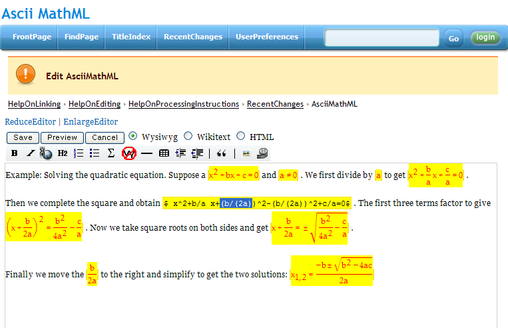Insert a numbered list
The image size is (508, 328).
pyautogui.click(x=79, y=153)
